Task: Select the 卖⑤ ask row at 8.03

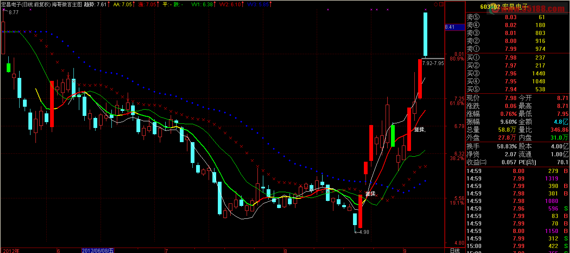Action: tap(517, 17)
